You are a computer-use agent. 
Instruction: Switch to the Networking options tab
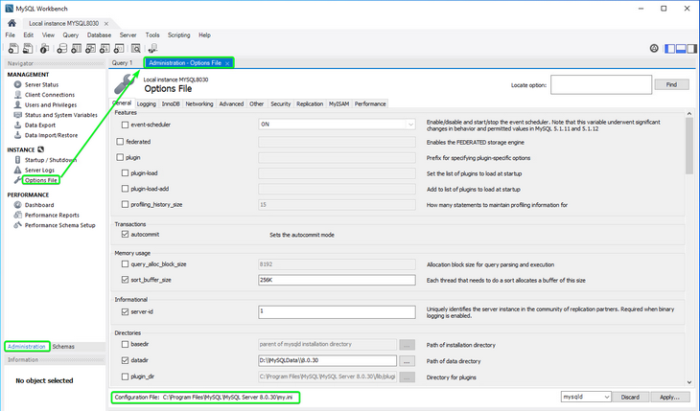(199, 104)
